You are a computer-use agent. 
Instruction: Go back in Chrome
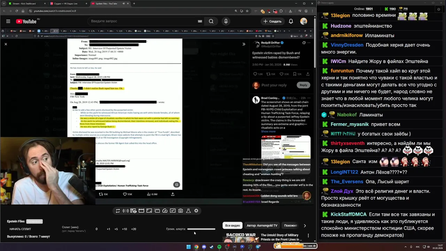[x=4, y=11]
